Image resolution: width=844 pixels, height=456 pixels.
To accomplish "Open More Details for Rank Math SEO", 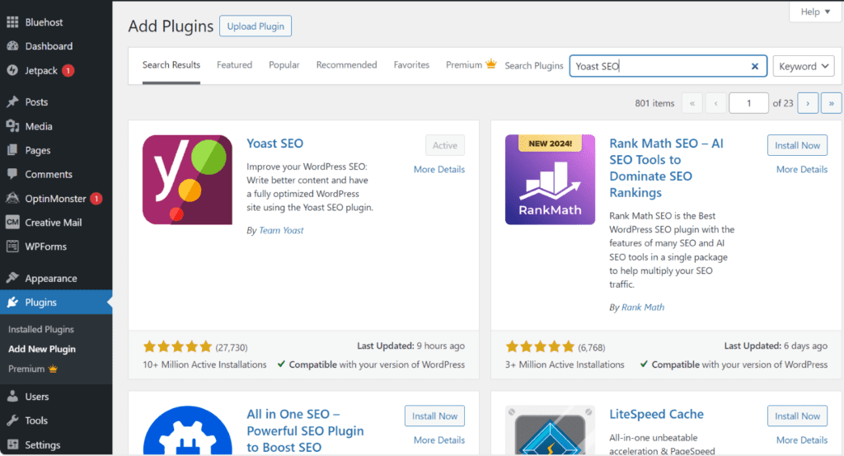I will click(802, 169).
